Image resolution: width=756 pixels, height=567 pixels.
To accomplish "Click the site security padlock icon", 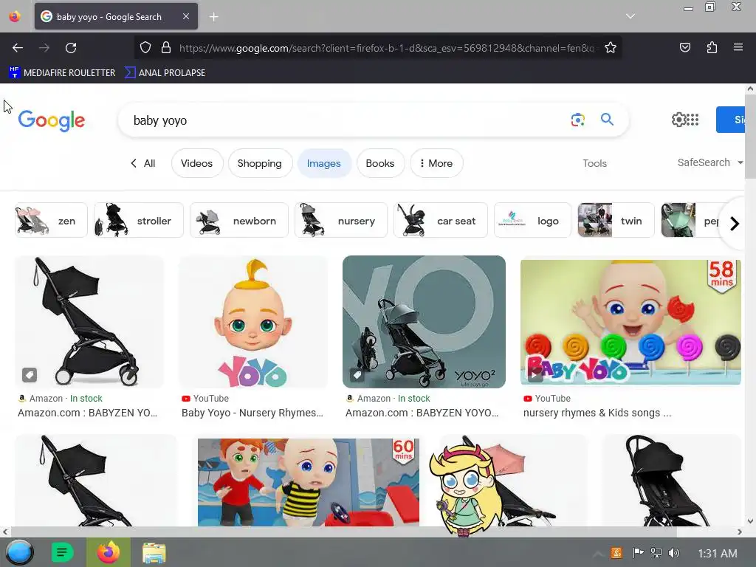I will pos(166,48).
